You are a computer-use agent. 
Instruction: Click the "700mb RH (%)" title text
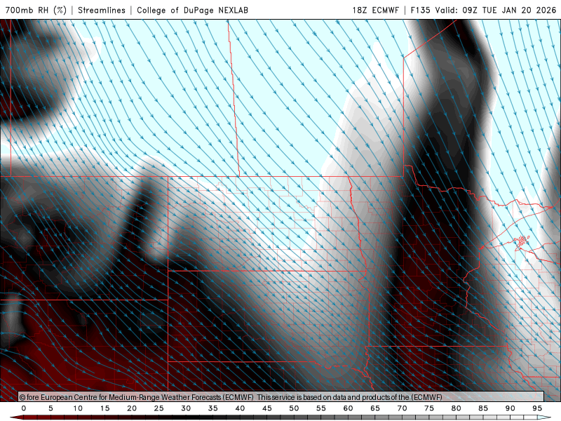(36, 10)
